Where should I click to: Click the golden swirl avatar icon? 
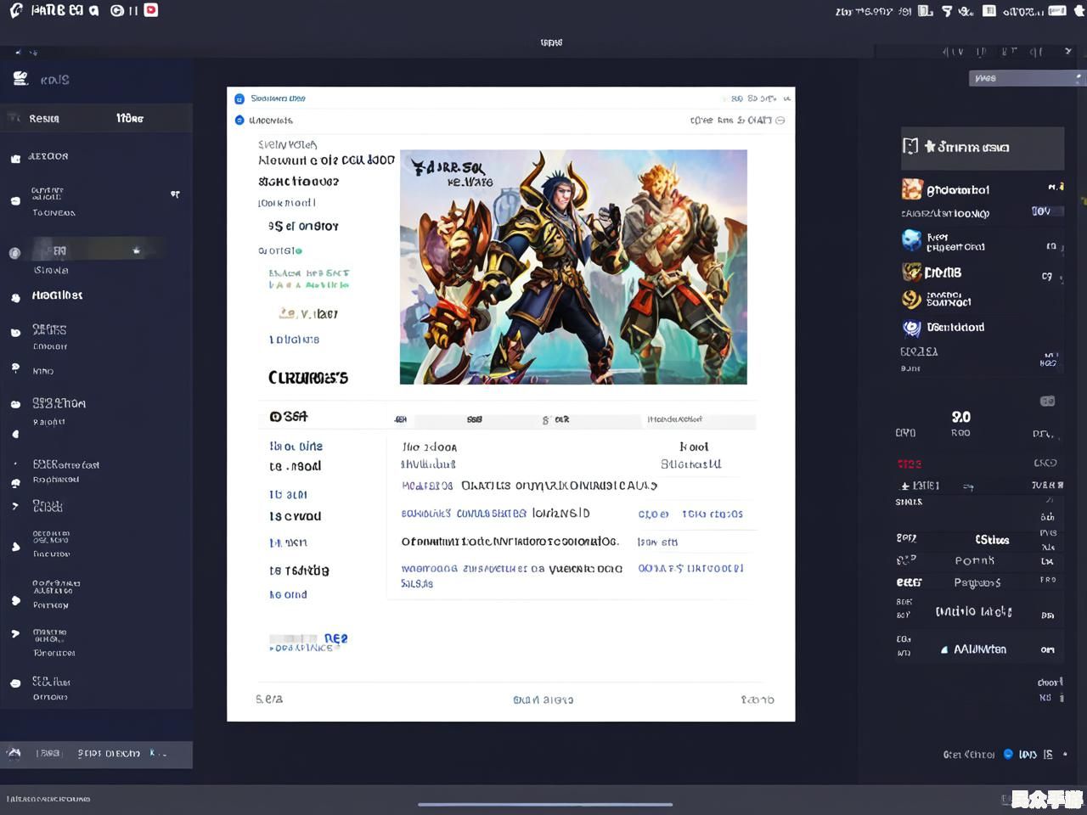click(911, 299)
